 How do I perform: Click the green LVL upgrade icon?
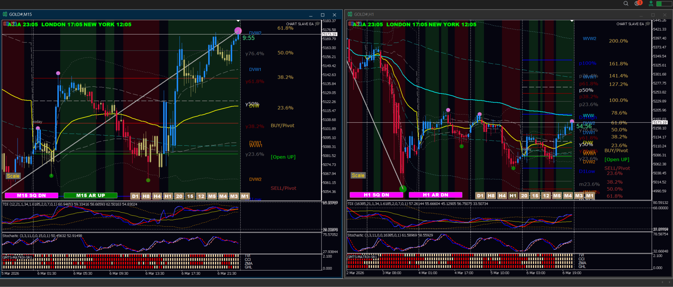point(651,4)
